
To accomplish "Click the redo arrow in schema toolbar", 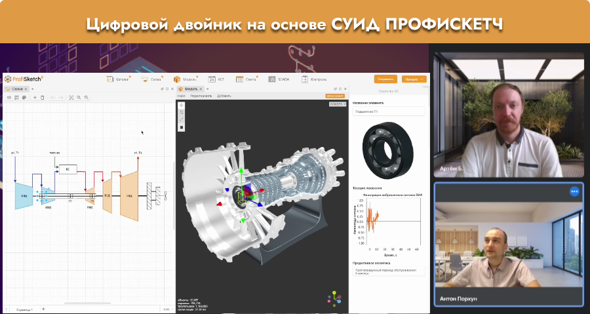I will [x=60, y=98].
